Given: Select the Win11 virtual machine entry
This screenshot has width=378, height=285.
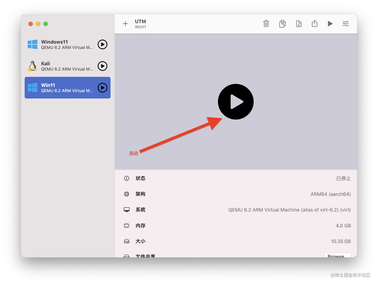Looking at the screenshot, I should 67,88.
